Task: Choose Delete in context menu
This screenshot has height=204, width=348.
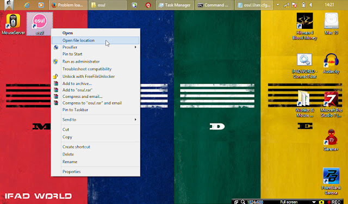Action: tap(96, 154)
